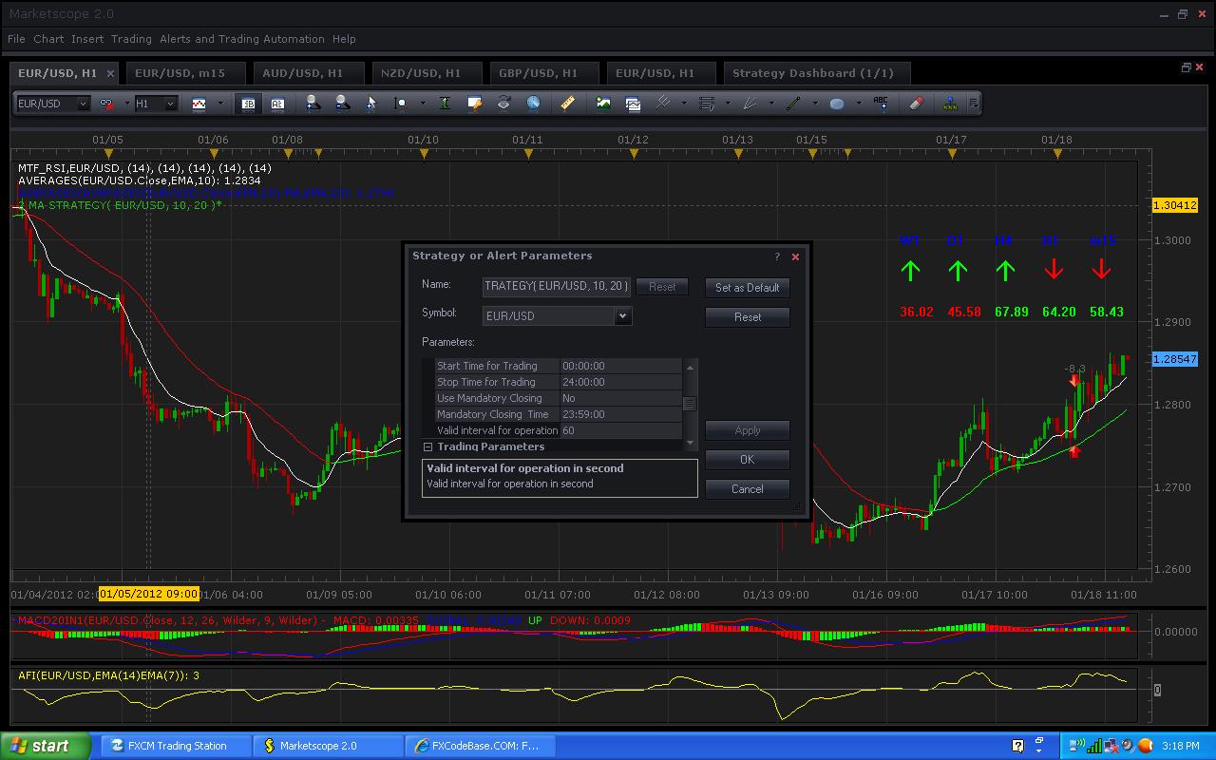Click the Set as Default button
1216x760 pixels.
click(x=748, y=288)
